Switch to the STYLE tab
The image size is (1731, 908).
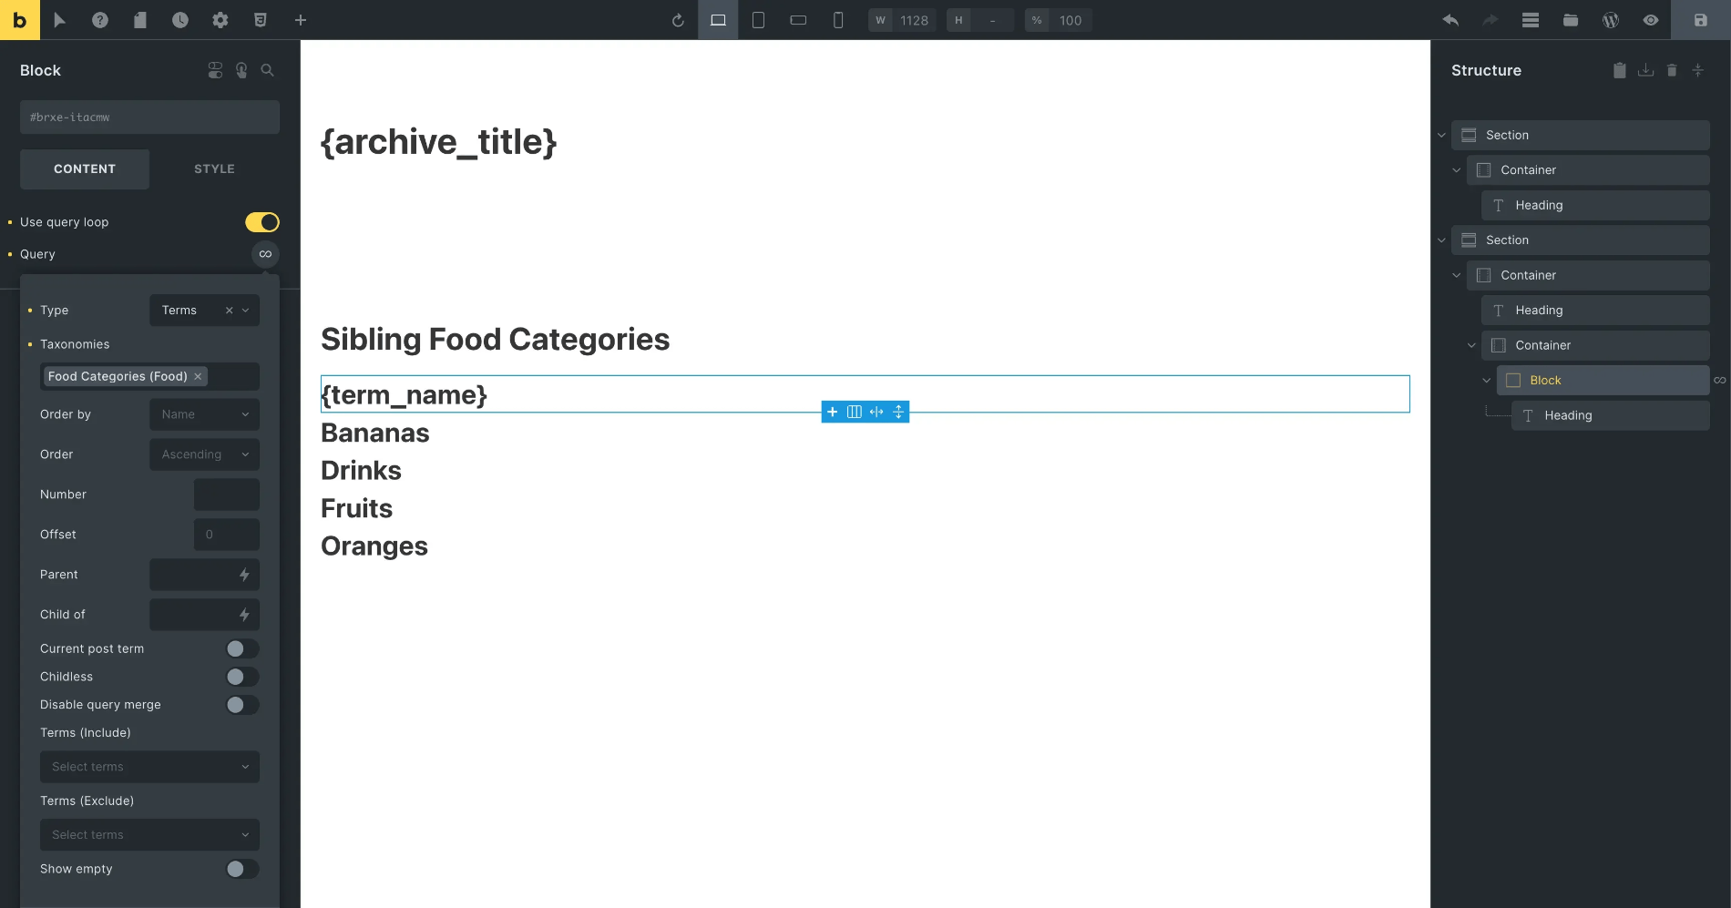pyautogui.click(x=214, y=168)
